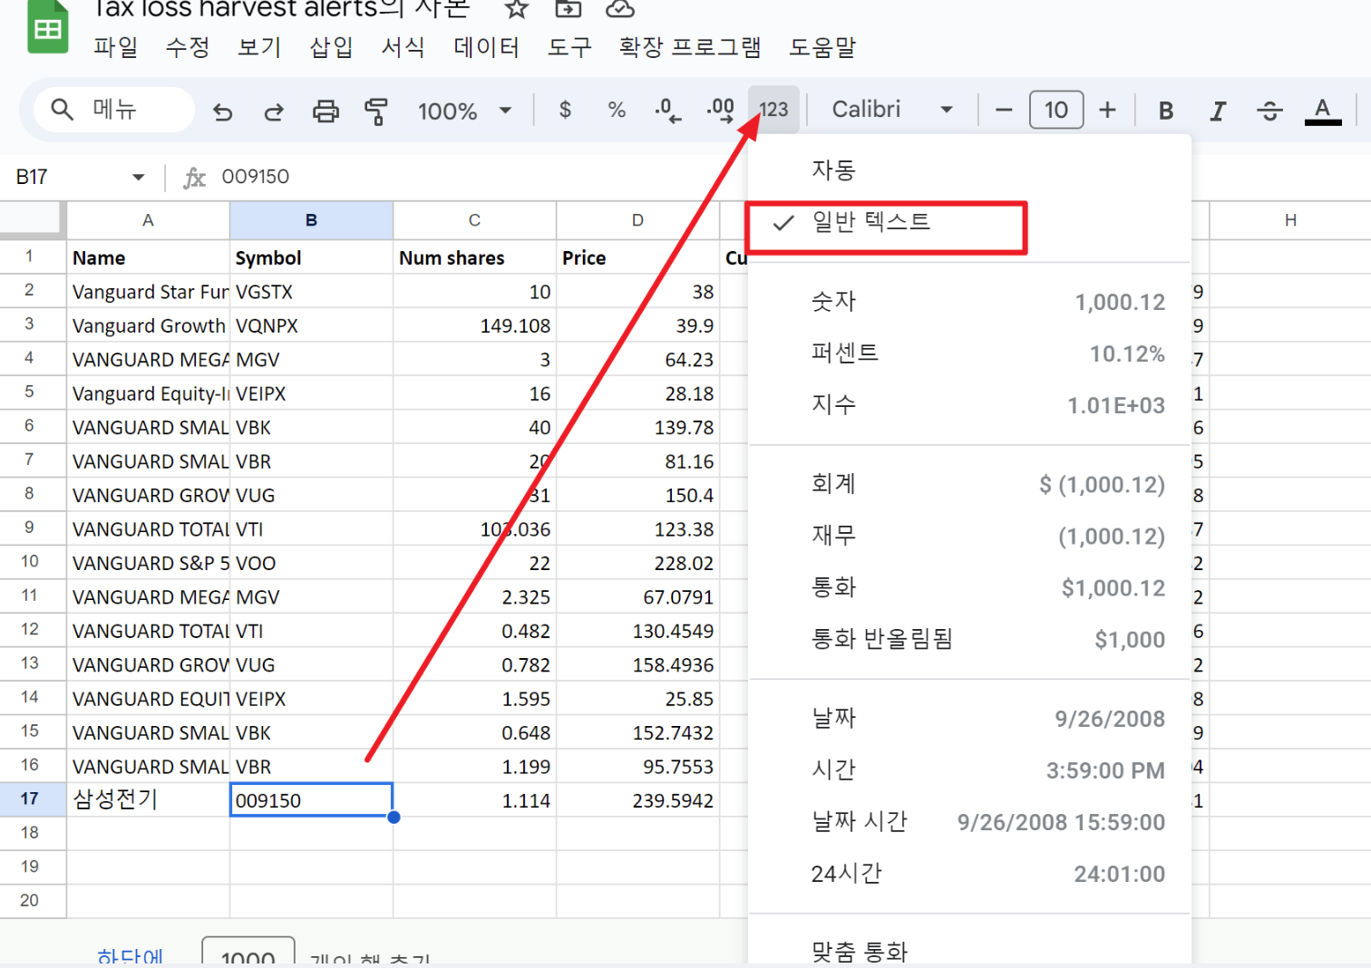Select the Symbol header cell
This screenshot has height=968, width=1371.
[x=311, y=257]
